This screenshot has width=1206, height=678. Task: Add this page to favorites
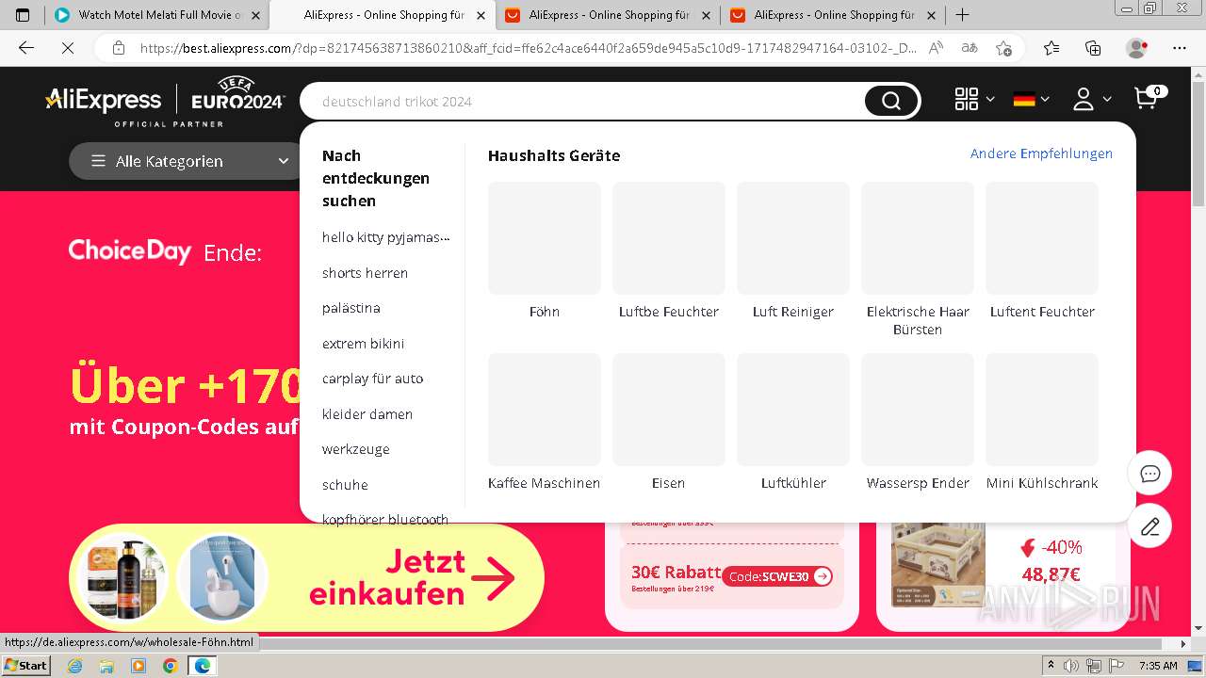click(x=1003, y=48)
